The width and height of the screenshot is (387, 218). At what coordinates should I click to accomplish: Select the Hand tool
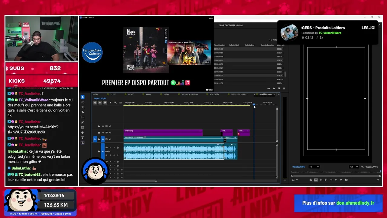click(83, 133)
